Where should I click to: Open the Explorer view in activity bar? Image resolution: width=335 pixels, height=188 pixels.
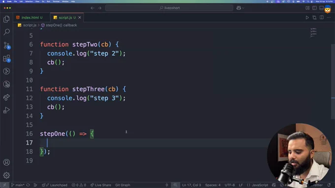coord(6,19)
